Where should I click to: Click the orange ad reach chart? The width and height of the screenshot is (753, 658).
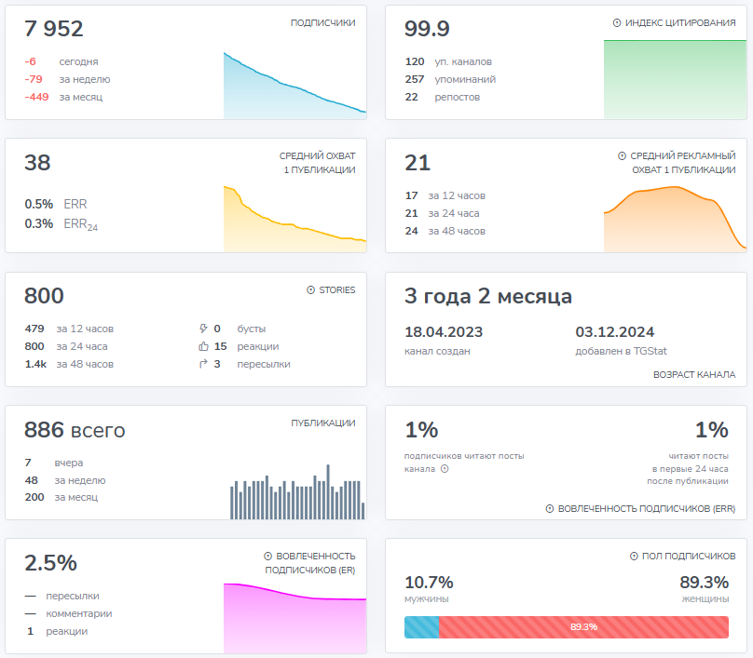pos(676,219)
